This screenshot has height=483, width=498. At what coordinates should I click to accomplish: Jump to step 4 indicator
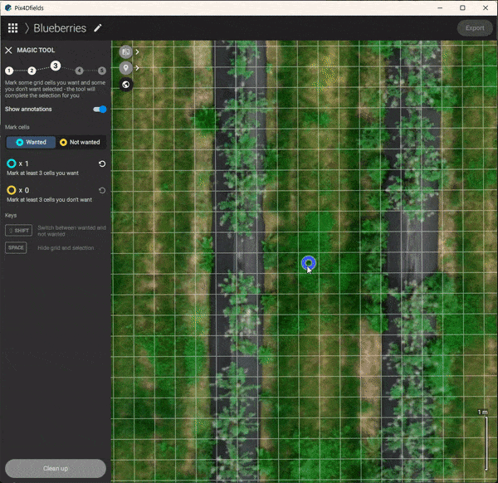(80, 71)
